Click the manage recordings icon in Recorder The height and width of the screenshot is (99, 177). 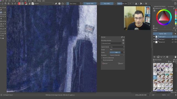tap(123, 40)
